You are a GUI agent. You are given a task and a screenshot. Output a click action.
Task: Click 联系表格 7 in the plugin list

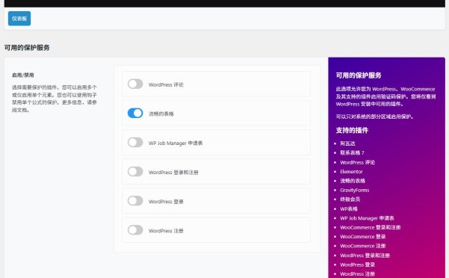[352, 153]
